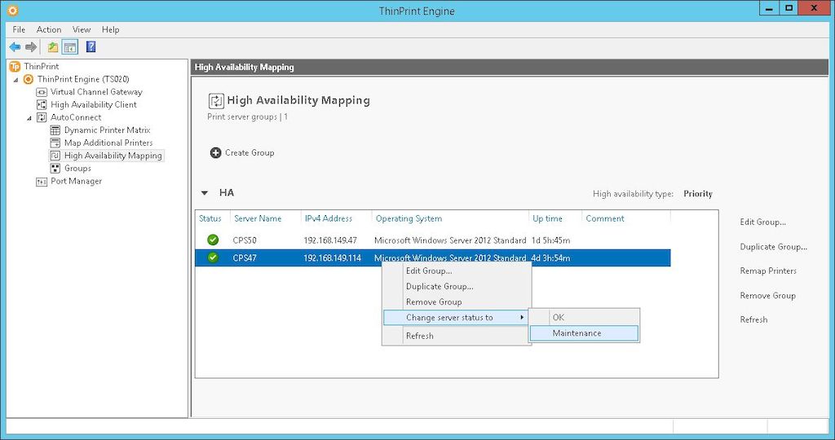Screen dimensions: 835x440
Task: Collapse the AutoConnect tree node
Action: pyautogui.click(x=29, y=118)
